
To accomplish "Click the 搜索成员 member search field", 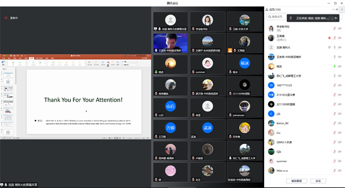I will 276,17.
